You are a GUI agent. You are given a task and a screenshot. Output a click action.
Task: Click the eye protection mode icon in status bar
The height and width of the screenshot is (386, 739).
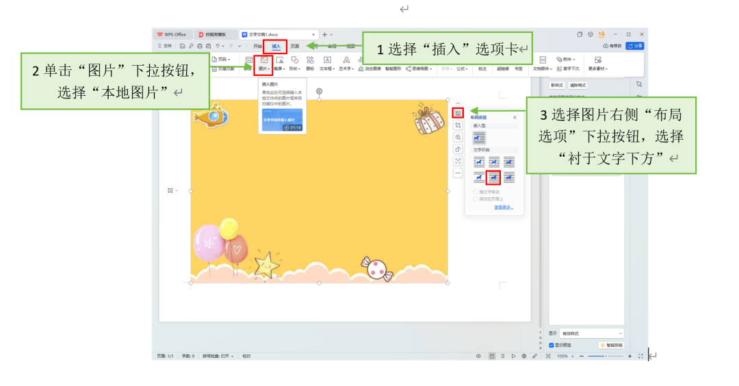[x=478, y=356]
